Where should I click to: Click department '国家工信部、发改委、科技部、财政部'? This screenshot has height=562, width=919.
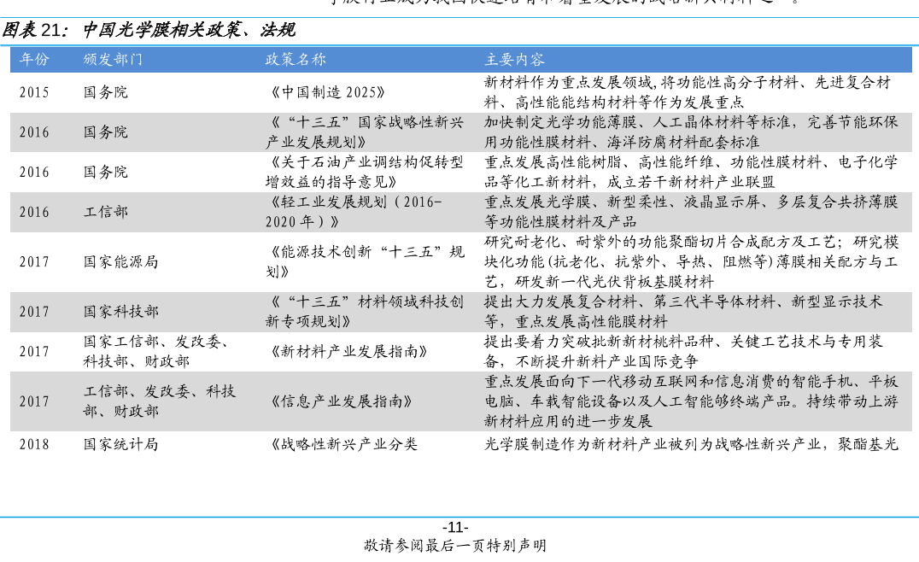(155, 351)
